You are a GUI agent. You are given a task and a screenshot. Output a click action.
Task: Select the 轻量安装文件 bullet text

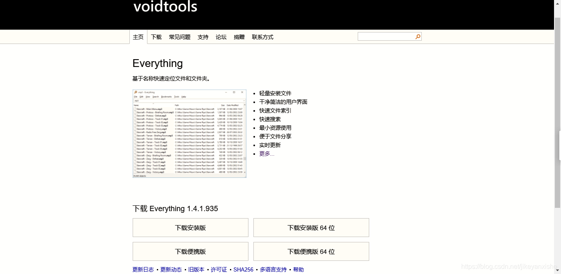click(276, 93)
